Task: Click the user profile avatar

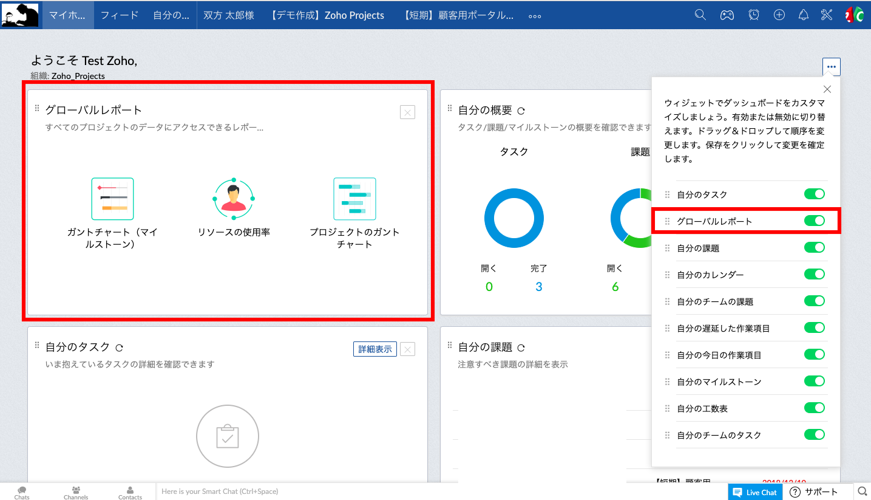Action: (854, 15)
